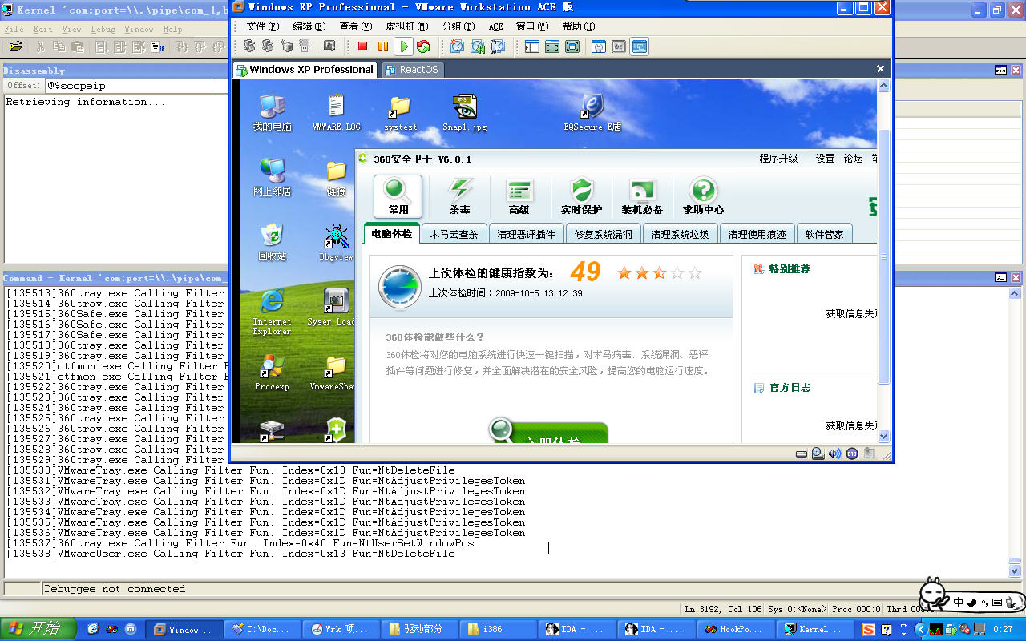This screenshot has height=641, width=1026.
Task: Switch to 修复系统漏洞 tab
Action: click(x=603, y=234)
